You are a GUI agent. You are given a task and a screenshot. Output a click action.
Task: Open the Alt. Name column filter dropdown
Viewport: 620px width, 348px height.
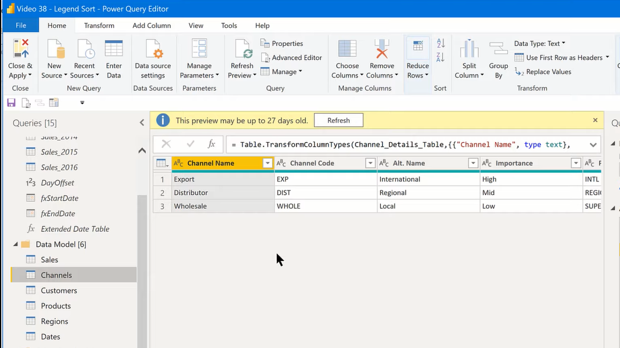(x=473, y=163)
